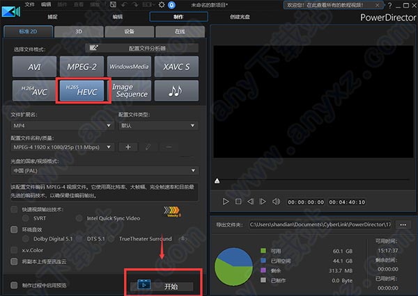Click the save project icon in toolbar

113,5
